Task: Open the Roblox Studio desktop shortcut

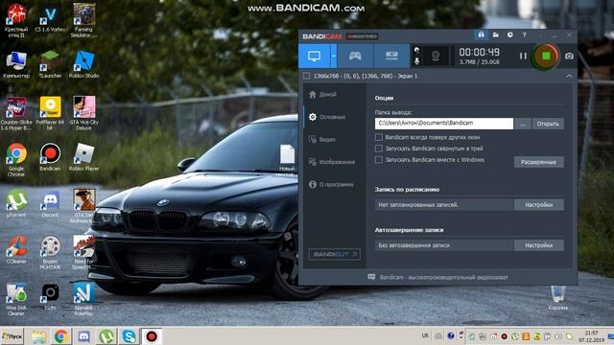Action: 83,64
